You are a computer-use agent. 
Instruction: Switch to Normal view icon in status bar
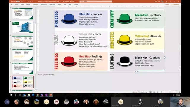(x=151, y=92)
